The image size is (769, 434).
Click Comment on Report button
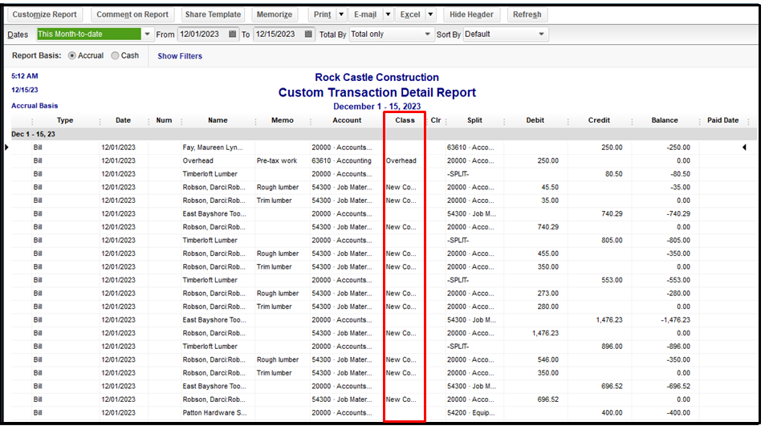(x=132, y=14)
